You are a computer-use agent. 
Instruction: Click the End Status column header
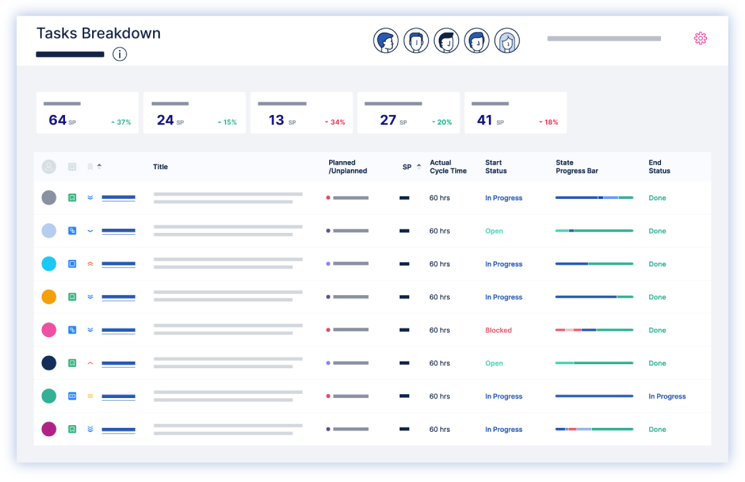(x=659, y=167)
